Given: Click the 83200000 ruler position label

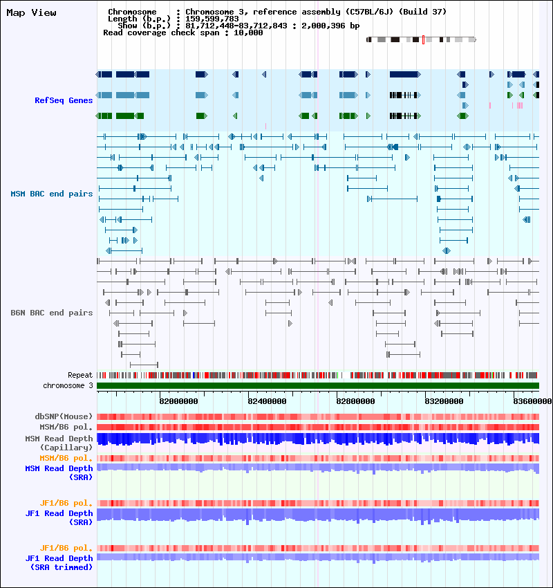Looking at the screenshot, I should pyautogui.click(x=444, y=401).
